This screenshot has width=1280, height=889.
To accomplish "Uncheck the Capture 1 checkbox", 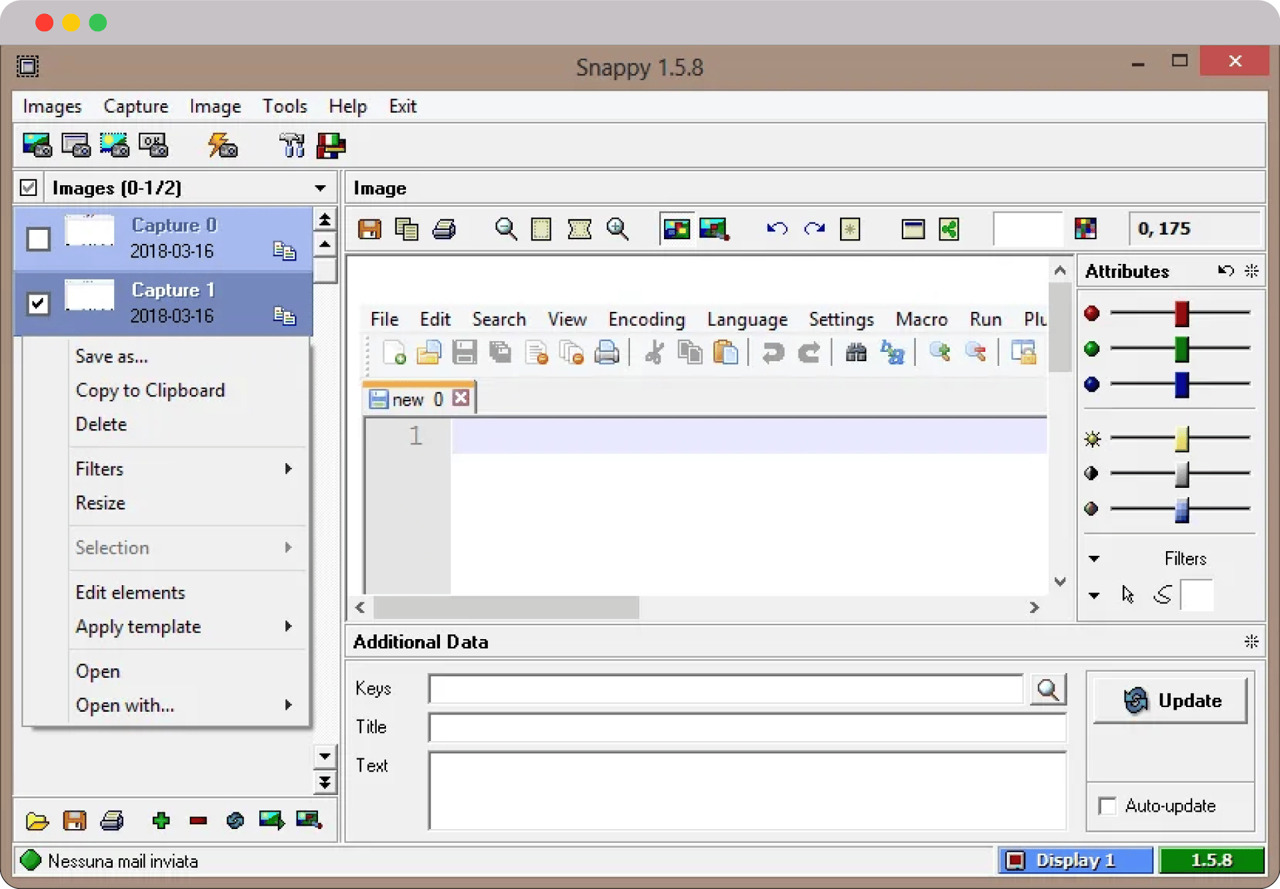I will coord(39,303).
